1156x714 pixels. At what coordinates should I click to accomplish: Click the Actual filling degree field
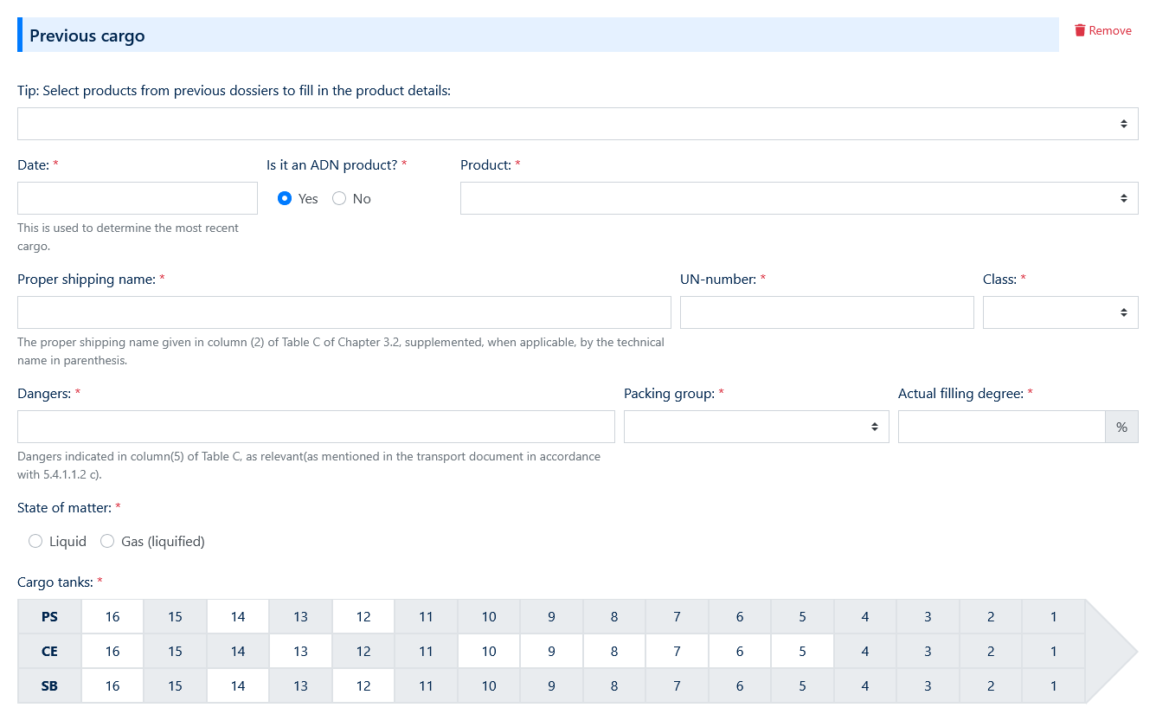tap(1001, 426)
